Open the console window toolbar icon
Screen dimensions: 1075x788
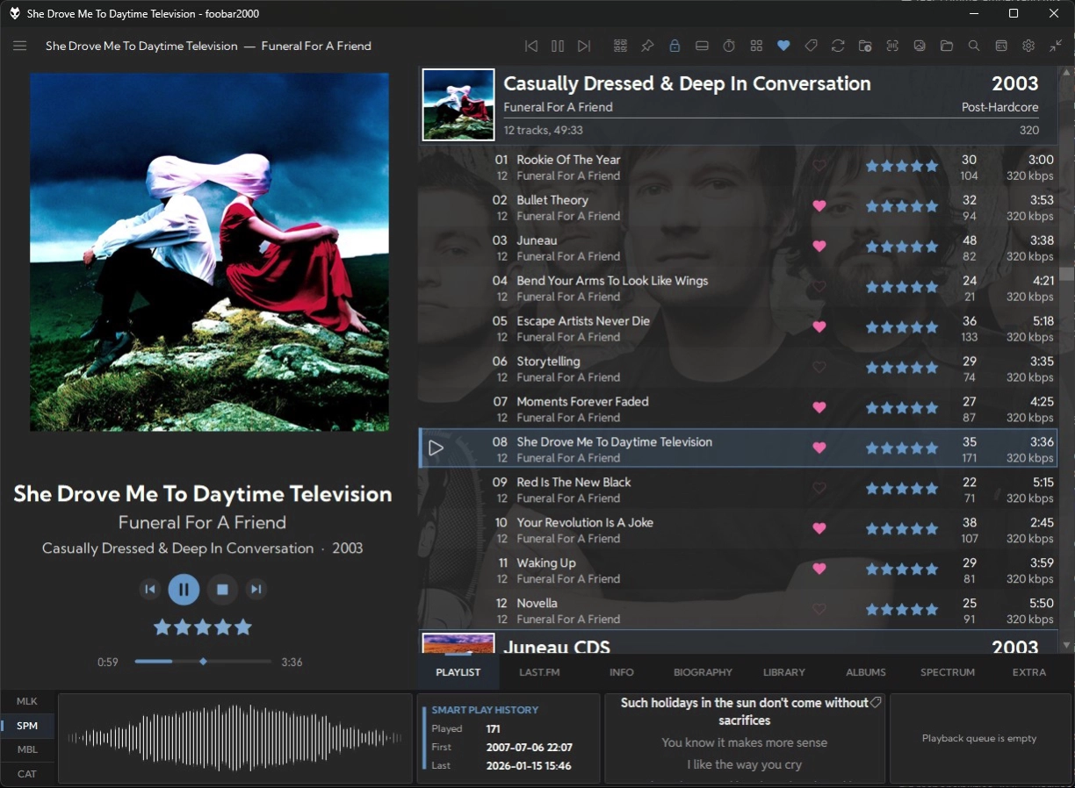click(x=1001, y=46)
